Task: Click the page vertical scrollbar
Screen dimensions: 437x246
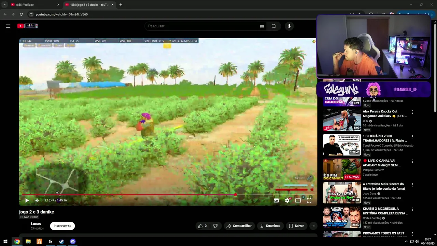Action: [435, 68]
